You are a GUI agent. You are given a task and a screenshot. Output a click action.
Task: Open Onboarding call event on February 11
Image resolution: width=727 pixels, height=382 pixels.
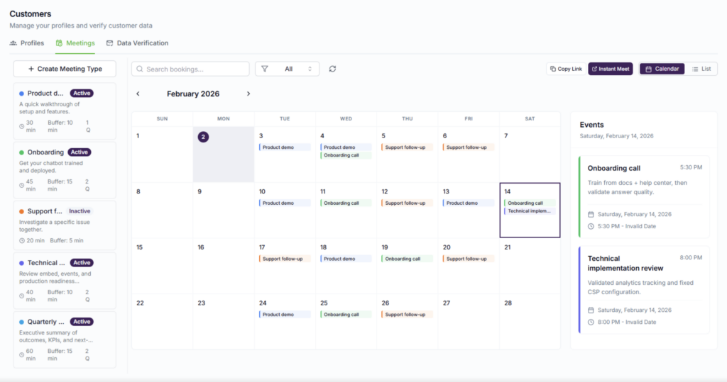346,203
